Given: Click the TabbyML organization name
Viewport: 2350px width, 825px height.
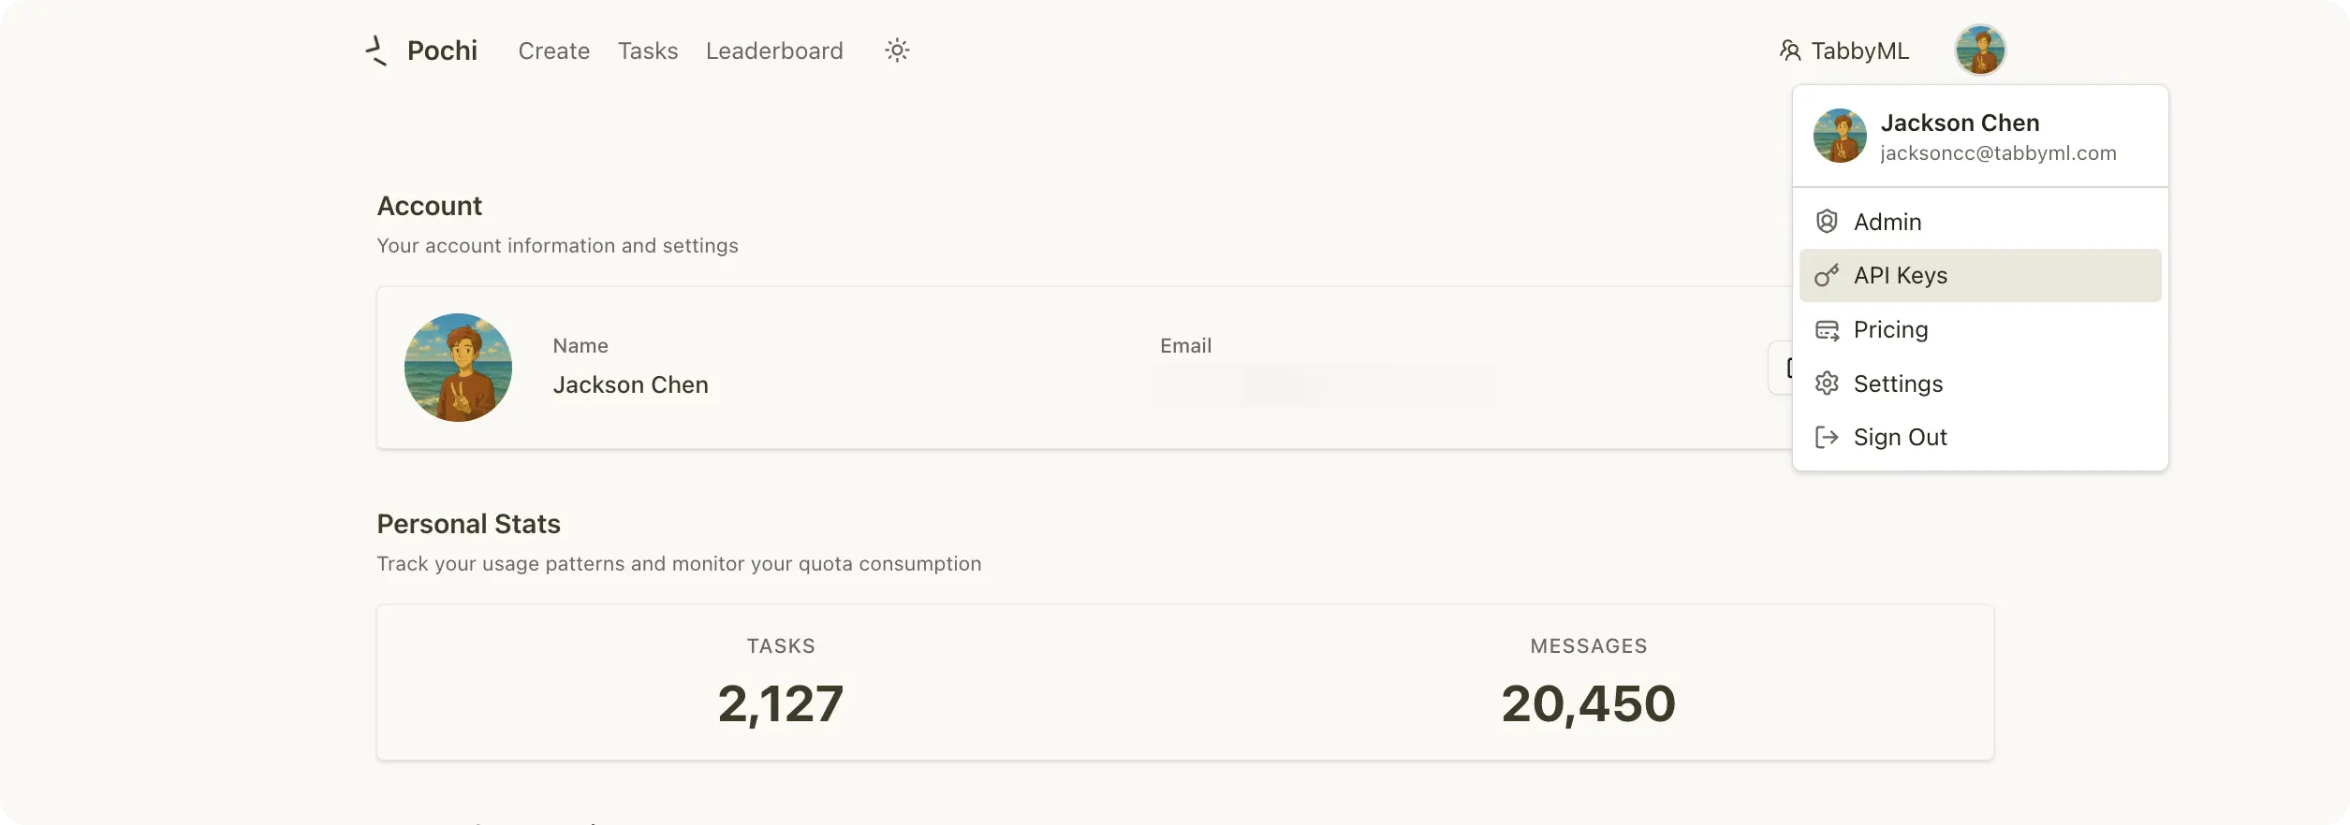Looking at the screenshot, I should pos(1859,51).
